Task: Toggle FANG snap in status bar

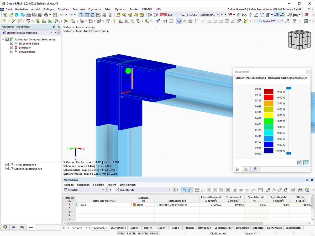Action: point(121,233)
